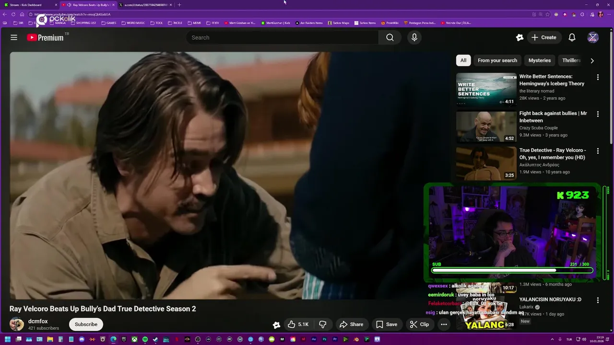Open the Arc Raiders Items bookmark
This screenshot has height=345, width=614.
(x=309, y=23)
